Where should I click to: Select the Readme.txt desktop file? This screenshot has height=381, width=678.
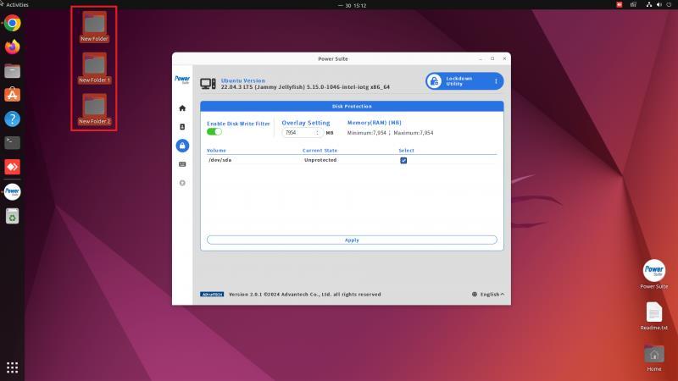click(653, 316)
